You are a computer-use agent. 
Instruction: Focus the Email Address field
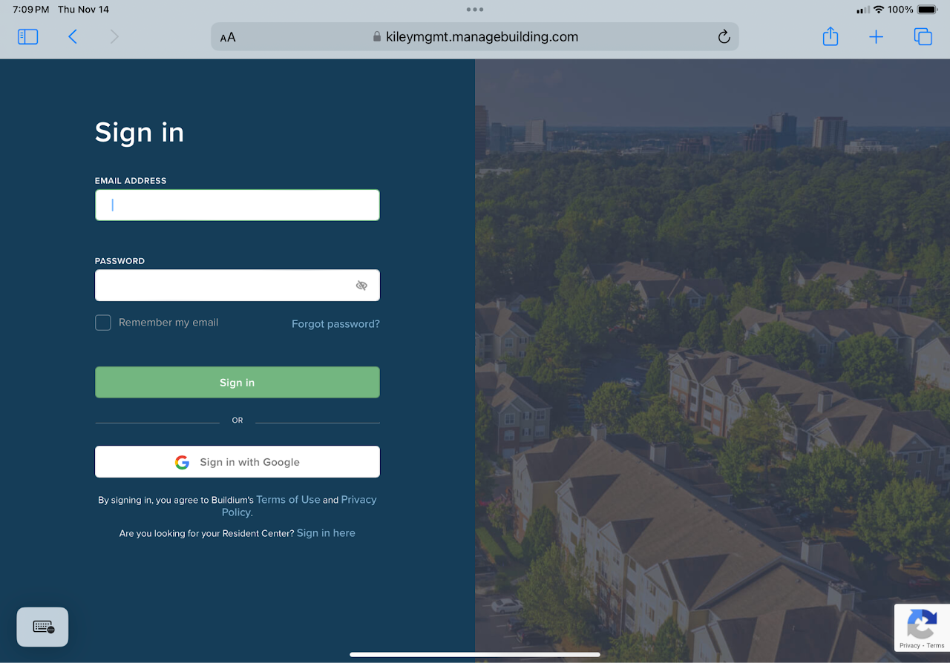pyautogui.click(x=237, y=205)
